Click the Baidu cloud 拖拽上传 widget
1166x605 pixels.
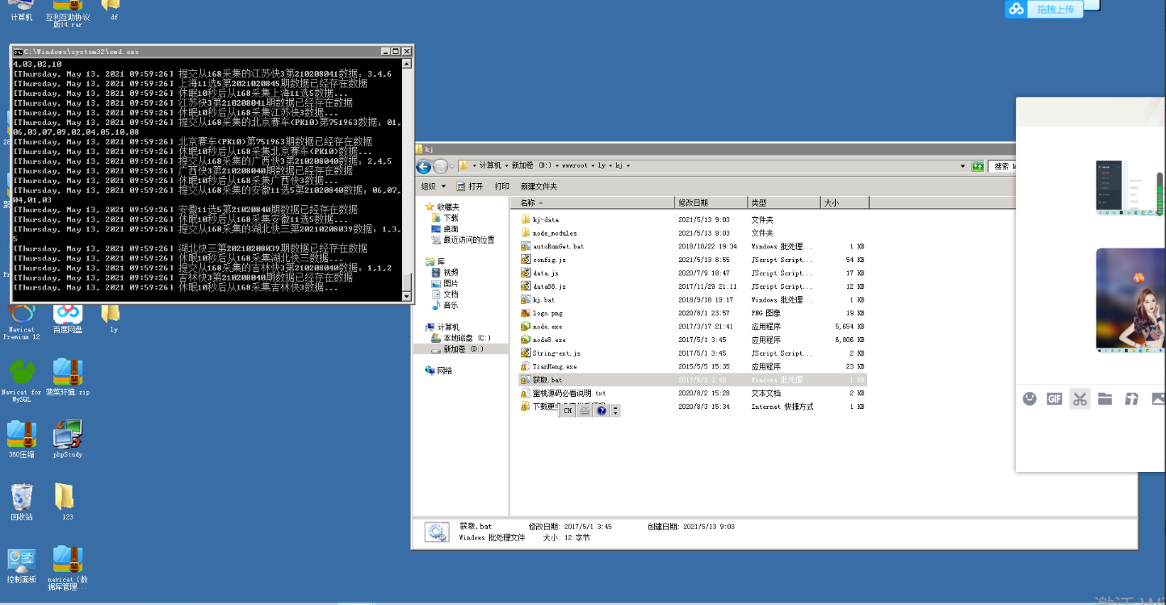click(x=1044, y=9)
